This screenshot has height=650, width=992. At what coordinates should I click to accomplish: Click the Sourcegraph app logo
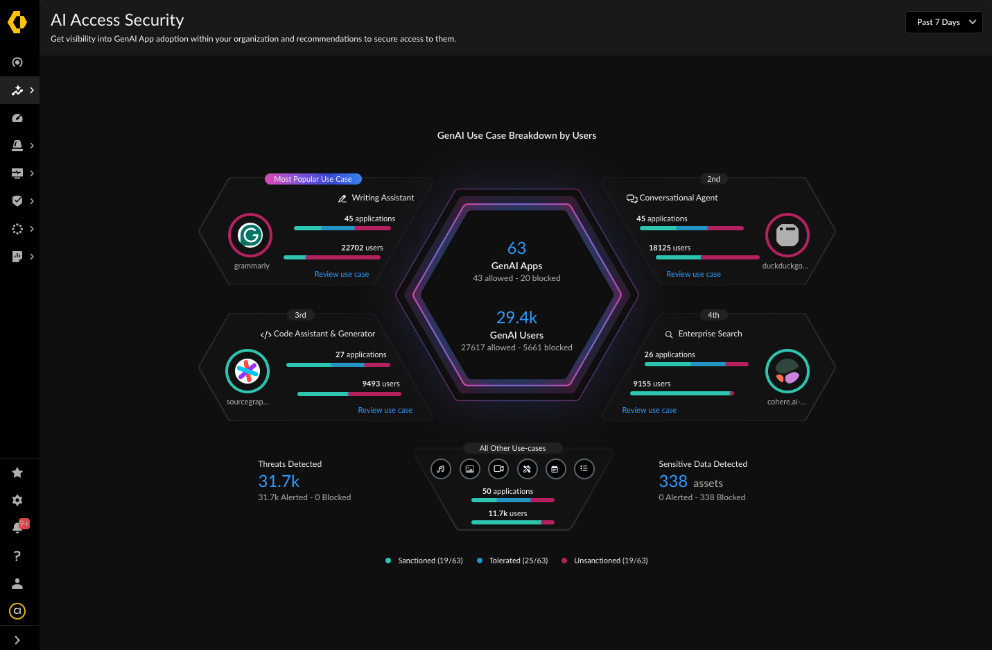pyautogui.click(x=247, y=371)
